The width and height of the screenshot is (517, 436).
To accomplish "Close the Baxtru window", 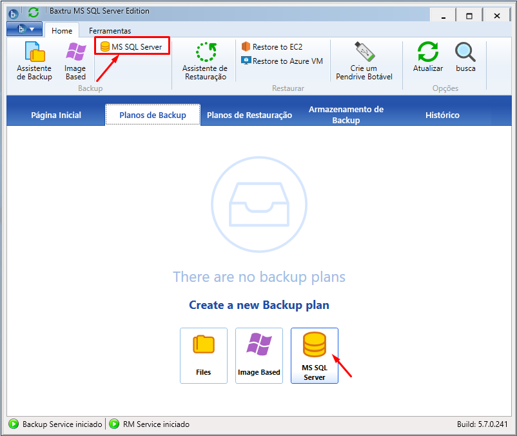I will click(497, 15).
